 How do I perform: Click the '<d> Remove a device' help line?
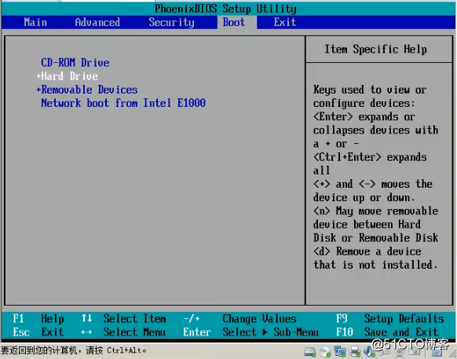[367, 251]
